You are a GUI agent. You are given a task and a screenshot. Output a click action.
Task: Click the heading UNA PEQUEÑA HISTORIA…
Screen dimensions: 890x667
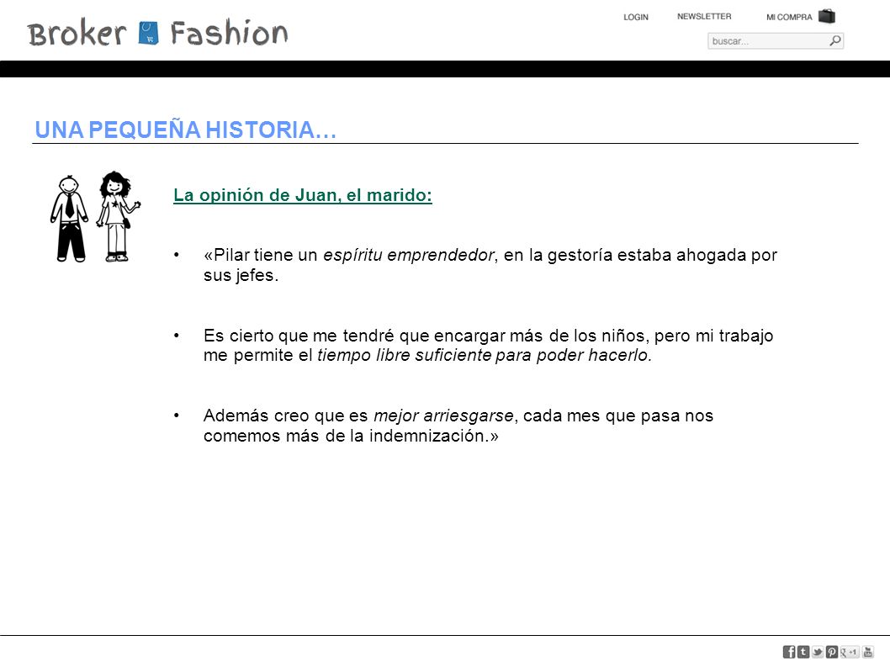pyautogui.click(x=186, y=130)
